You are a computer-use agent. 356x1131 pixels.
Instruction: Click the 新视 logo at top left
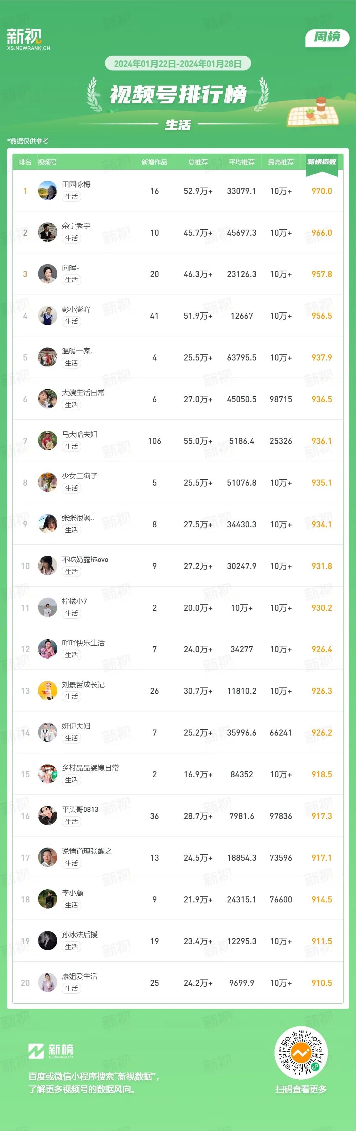pyautogui.click(x=28, y=39)
